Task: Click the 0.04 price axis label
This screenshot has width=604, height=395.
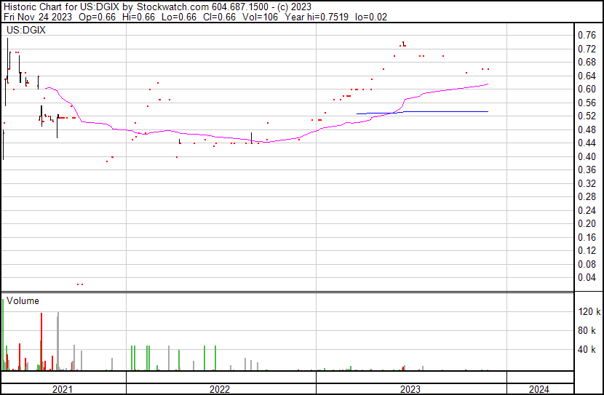Action: click(587, 277)
